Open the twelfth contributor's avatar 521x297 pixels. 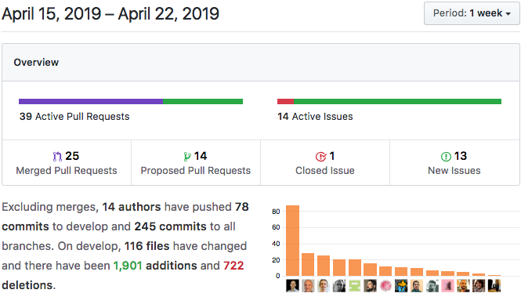click(463, 286)
